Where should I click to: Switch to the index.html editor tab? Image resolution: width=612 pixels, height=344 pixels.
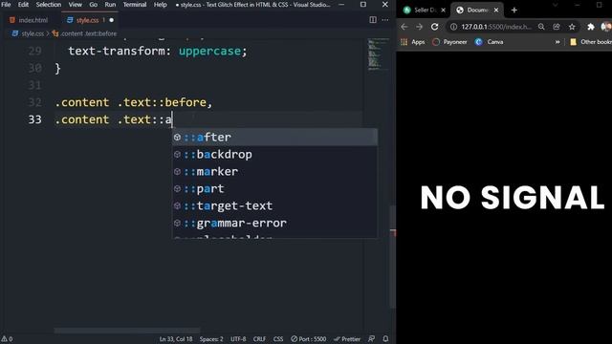29,20
